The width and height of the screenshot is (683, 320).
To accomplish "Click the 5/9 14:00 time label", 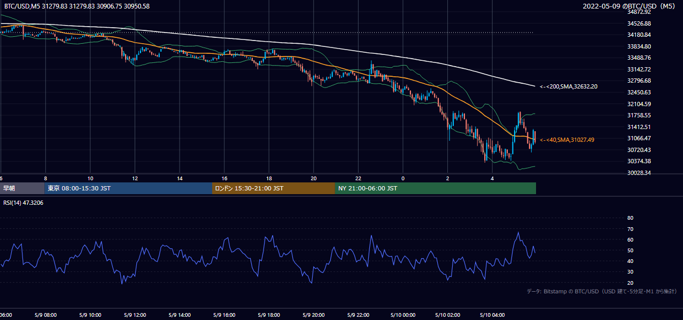I will click(180, 315).
